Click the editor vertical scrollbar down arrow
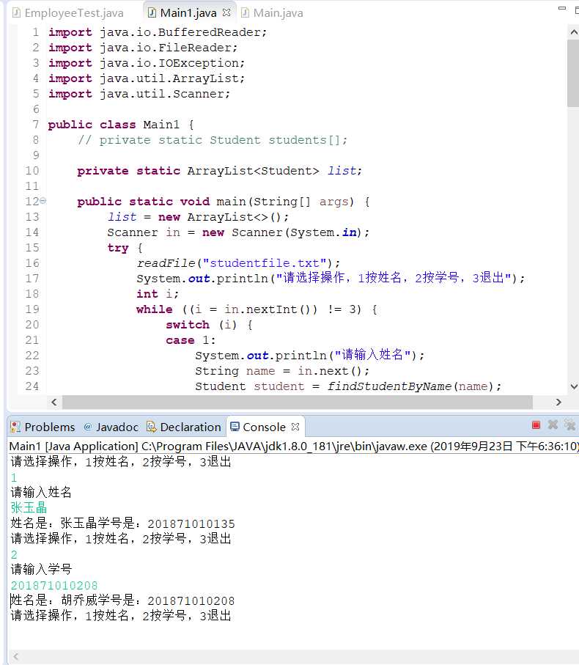 pos(573,386)
